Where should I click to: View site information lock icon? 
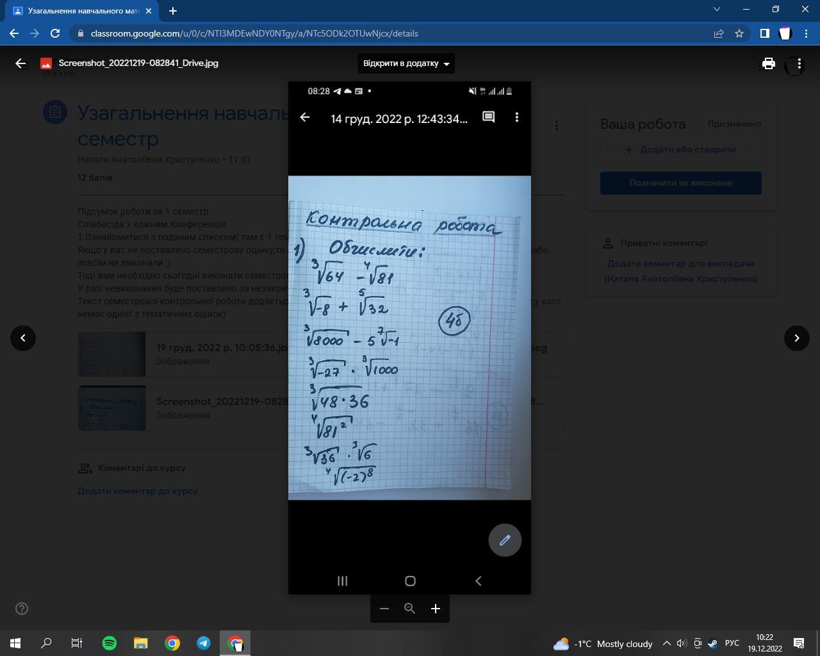click(80, 33)
